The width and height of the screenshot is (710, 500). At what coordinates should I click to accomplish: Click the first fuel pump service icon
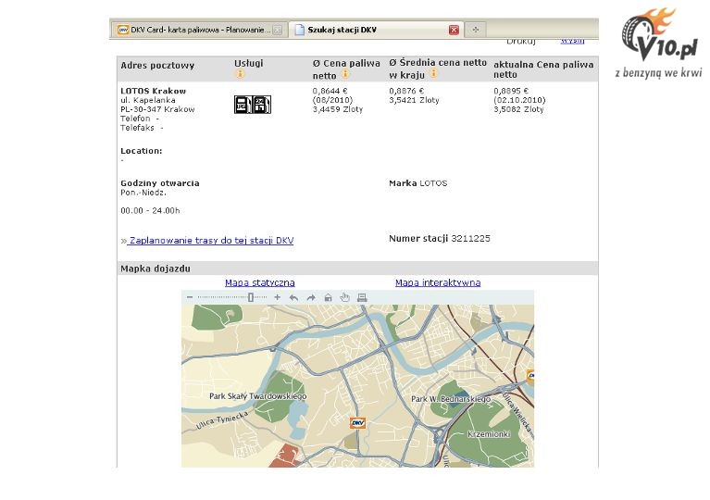243,105
